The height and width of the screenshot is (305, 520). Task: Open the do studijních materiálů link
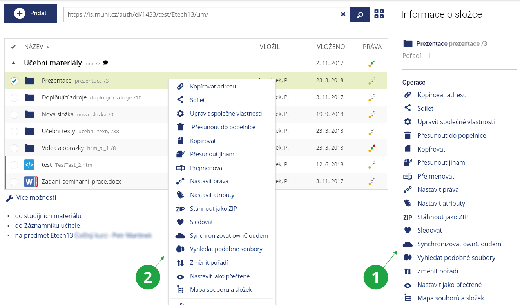pyautogui.click(x=48, y=216)
